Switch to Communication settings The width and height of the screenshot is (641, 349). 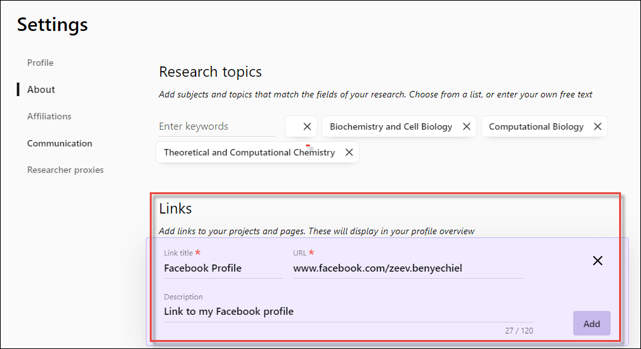(x=59, y=143)
